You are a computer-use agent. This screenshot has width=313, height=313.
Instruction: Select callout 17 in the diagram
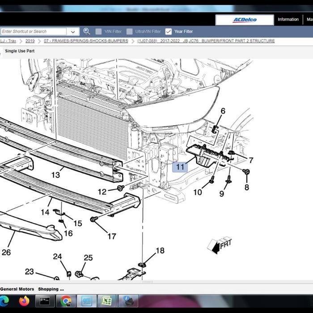[112, 237]
